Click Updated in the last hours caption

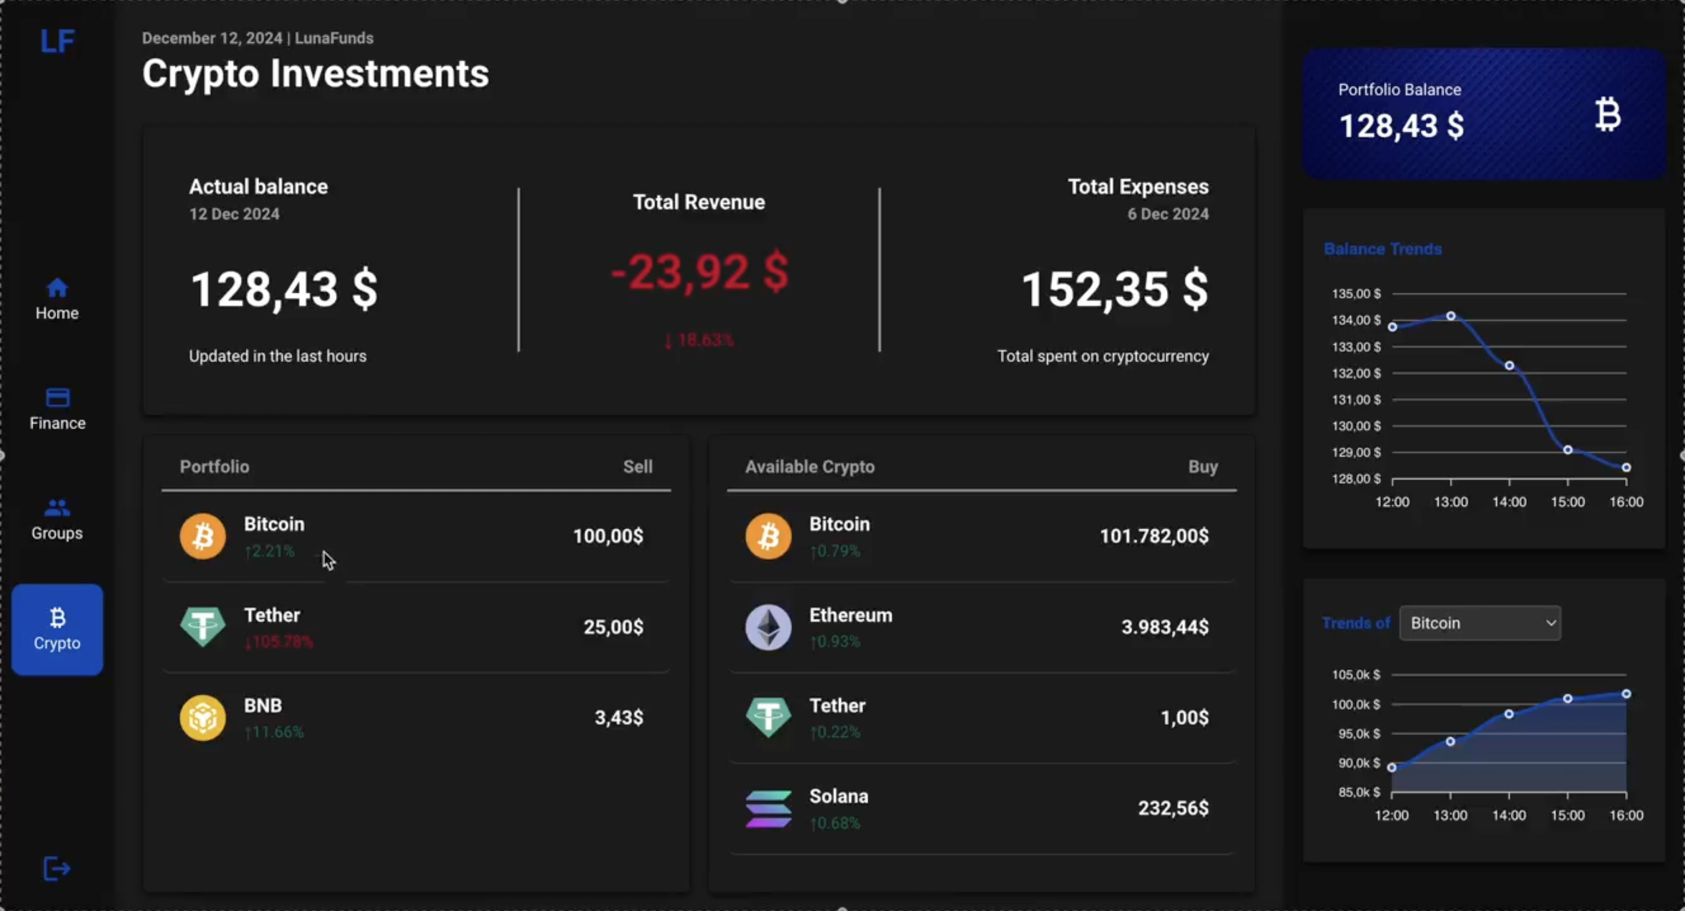pos(277,356)
